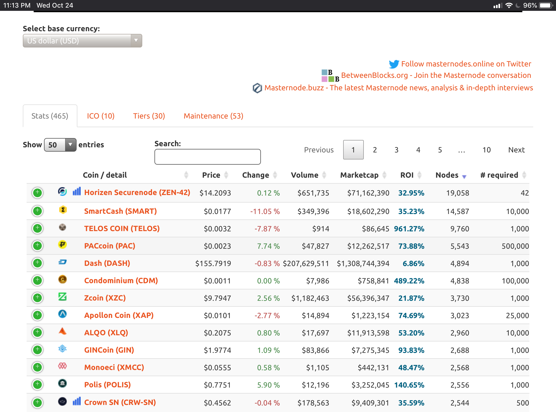Click the Condominium coin logo icon

point(62,279)
